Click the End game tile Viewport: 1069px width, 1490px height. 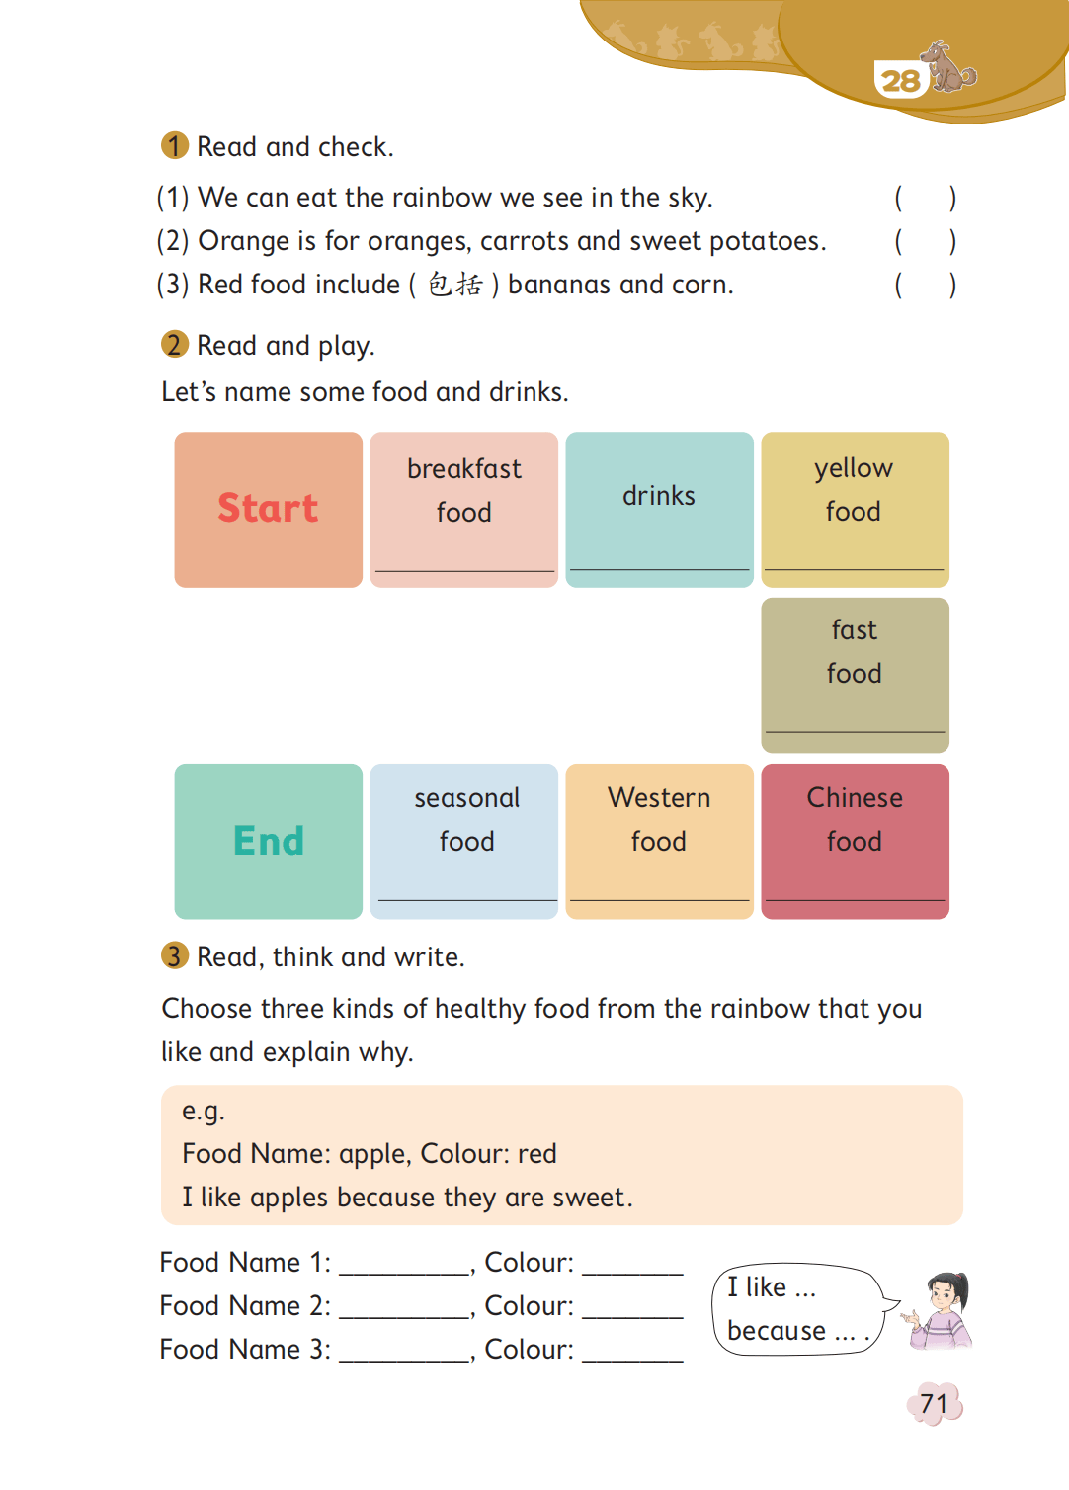[x=269, y=841]
